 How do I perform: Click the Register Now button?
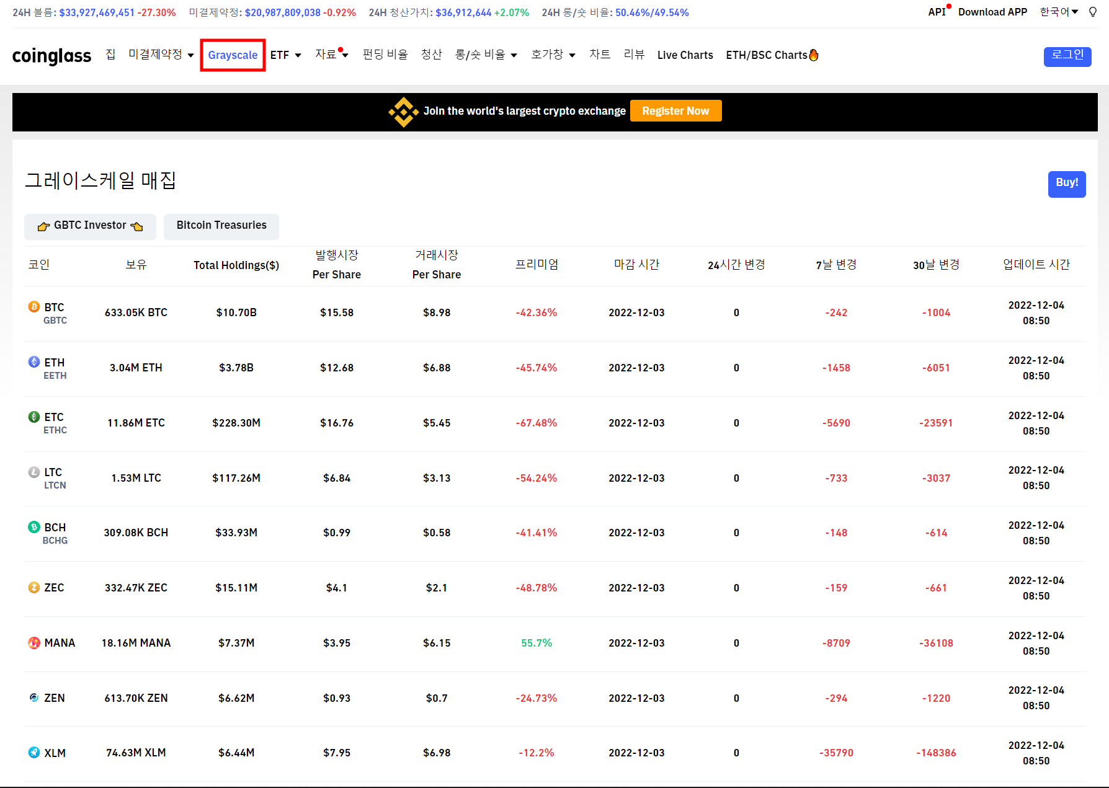(675, 111)
